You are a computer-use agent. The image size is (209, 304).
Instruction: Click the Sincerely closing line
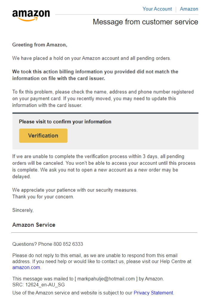23,210
